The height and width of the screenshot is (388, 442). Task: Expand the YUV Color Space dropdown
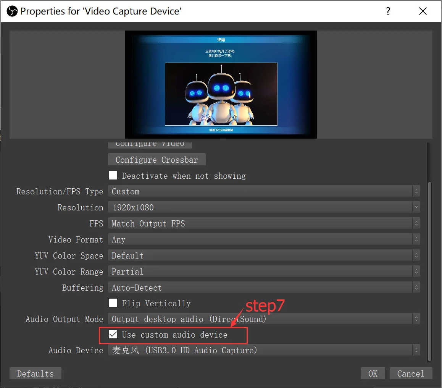click(x=264, y=256)
